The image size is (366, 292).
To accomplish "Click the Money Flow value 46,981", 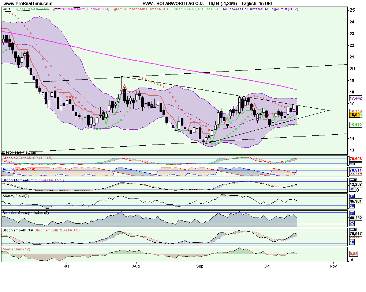I will 355,201.
